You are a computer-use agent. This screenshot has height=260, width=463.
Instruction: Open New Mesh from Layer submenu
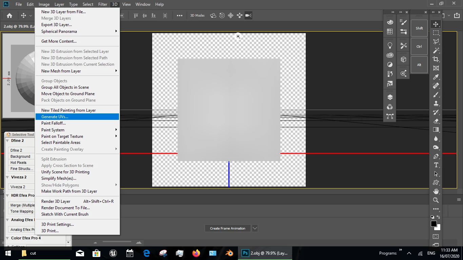click(77, 71)
